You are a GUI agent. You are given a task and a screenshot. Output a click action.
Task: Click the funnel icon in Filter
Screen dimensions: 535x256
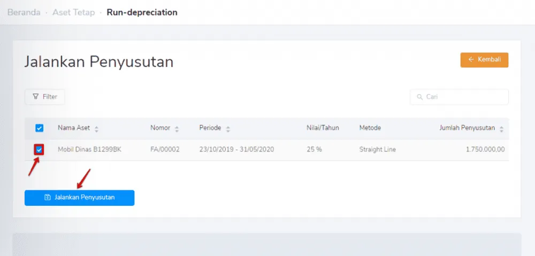pos(36,97)
